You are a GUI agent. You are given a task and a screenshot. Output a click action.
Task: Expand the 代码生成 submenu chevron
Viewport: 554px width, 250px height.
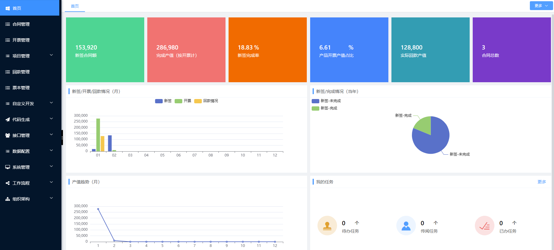coord(51,119)
